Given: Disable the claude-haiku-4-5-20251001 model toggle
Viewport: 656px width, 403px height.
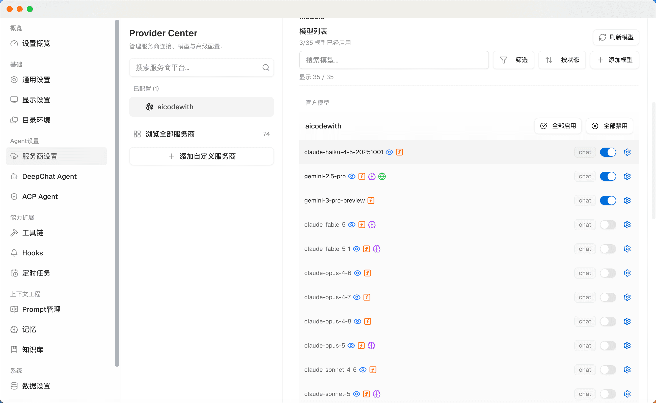Looking at the screenshot, I should [x=608, y=152].
